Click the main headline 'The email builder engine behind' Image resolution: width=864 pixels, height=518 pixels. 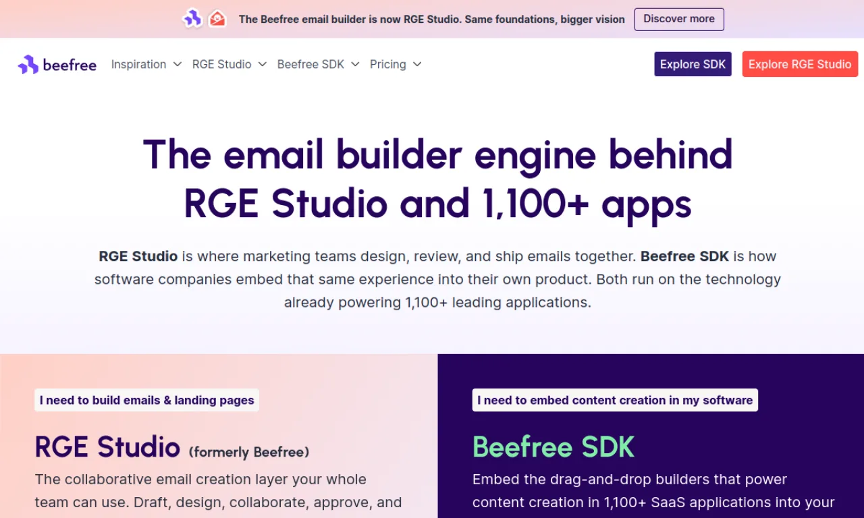tap(437, 154)
